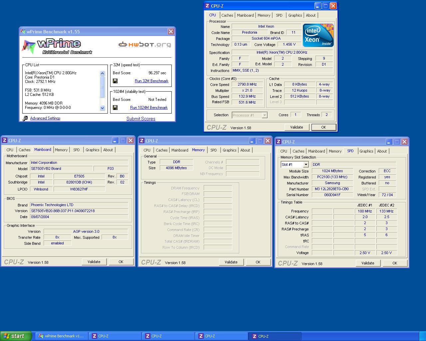Activate the last CPU-Z taskbar button
Image resolution: width=426 pixels, height=341 pixels.
coord(275,336)
